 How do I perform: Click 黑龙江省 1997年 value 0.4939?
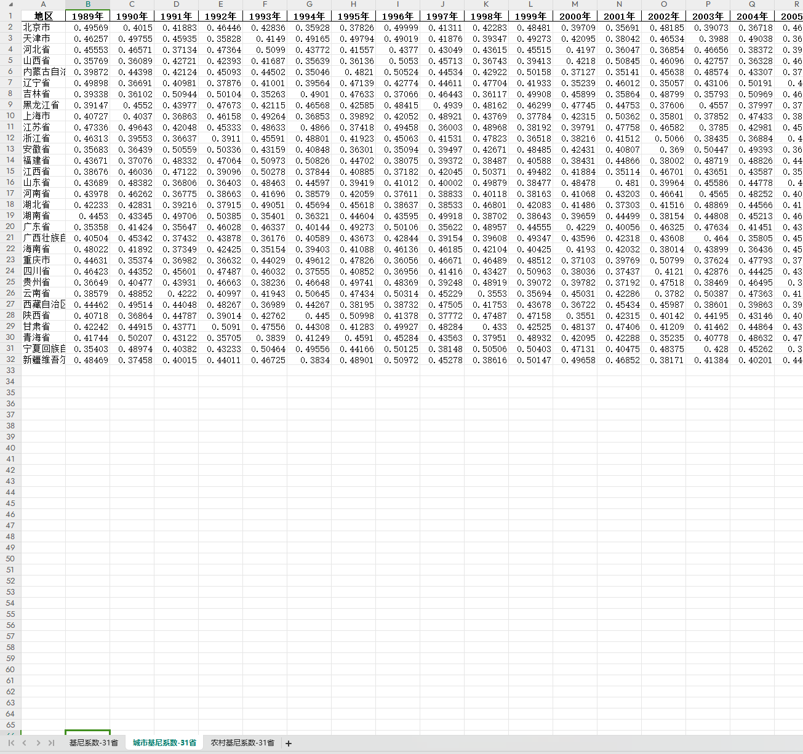(442, 105)
